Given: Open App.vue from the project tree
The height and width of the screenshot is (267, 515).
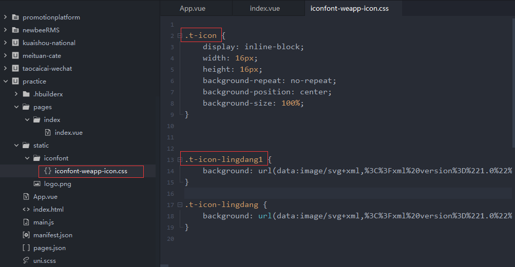Looking at the screenshot, I should click(45, 196).
